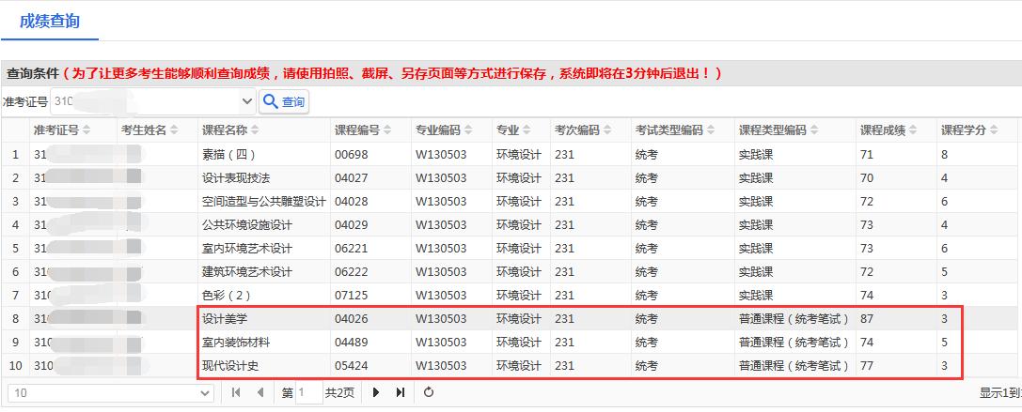Viewport: 1022px width, 412px height.
Task: Sort by 课程名称 column sort icon
Action: 255,130
